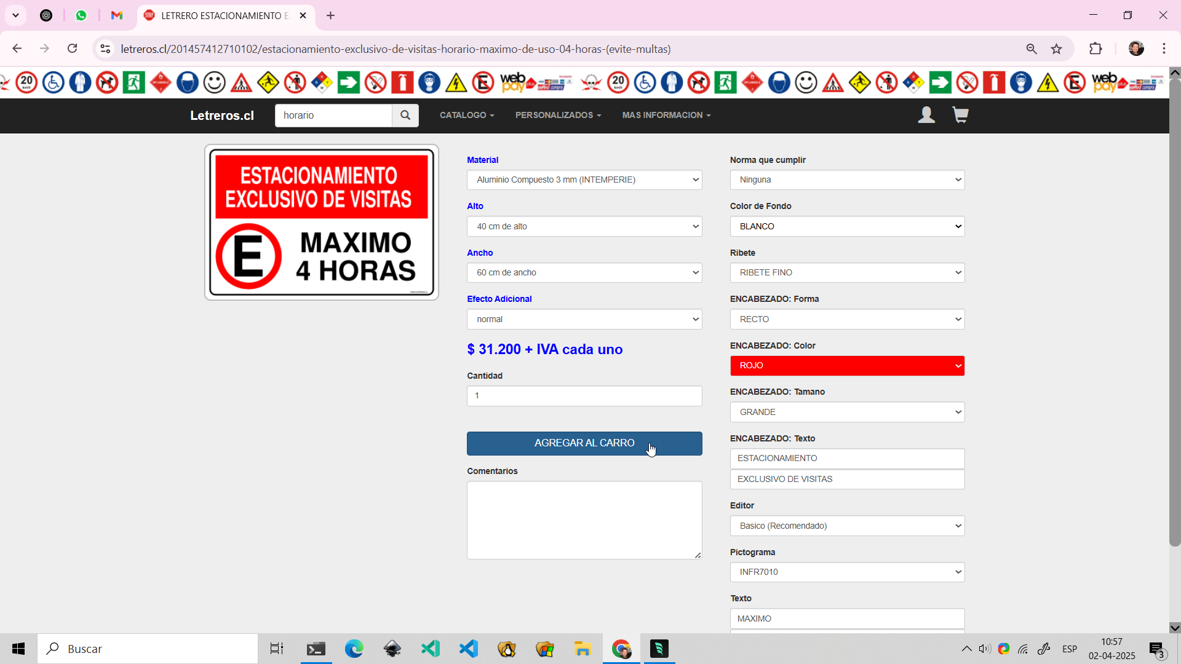1181x664 pixels.
Task: Edit the EXCLUSIVO DE VISITAS text field
Action: coord(847,479)
